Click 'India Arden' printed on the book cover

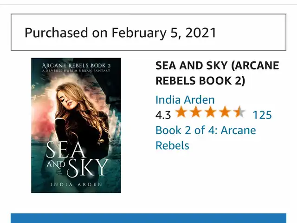coord(76,185)
